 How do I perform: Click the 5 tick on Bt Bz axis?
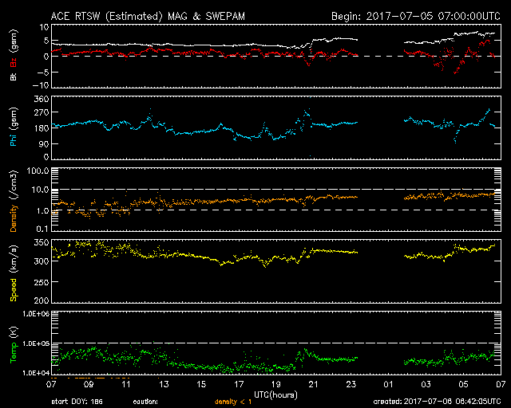46,41
